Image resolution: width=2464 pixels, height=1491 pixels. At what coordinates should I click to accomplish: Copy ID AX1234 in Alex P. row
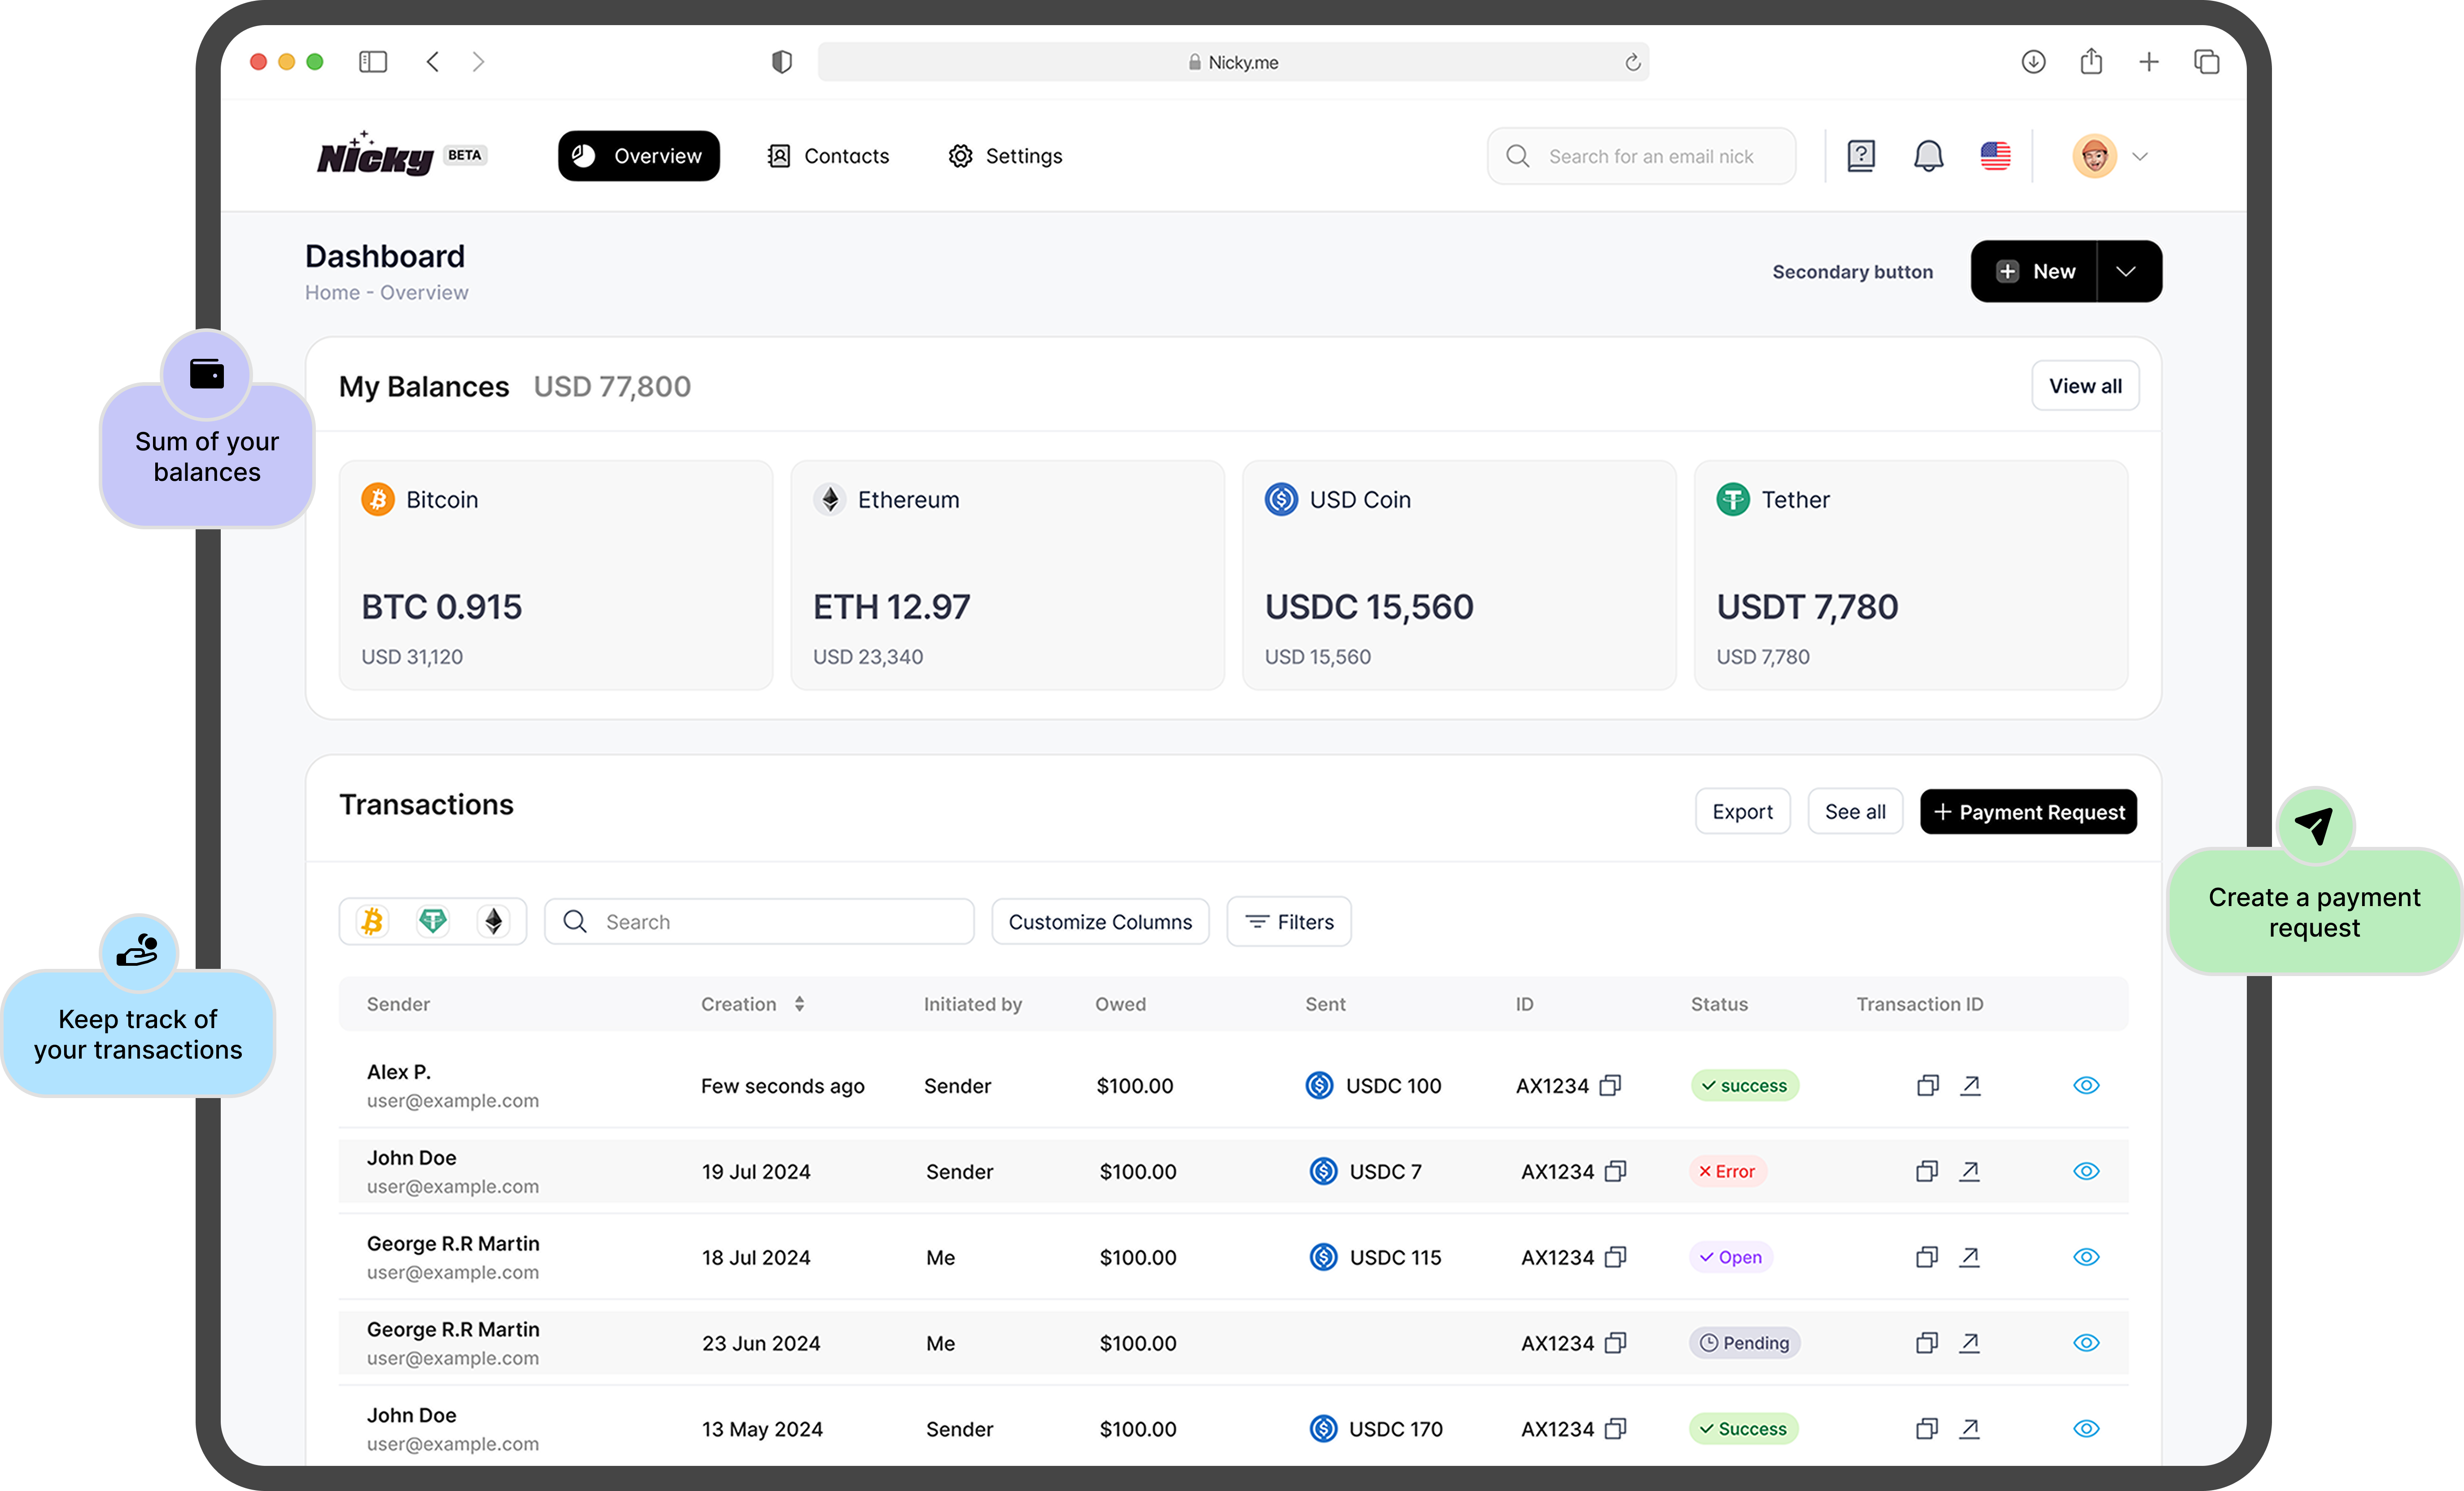1610,1085
